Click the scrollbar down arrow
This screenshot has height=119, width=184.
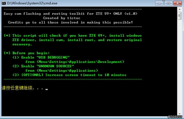tap(179, 114)
